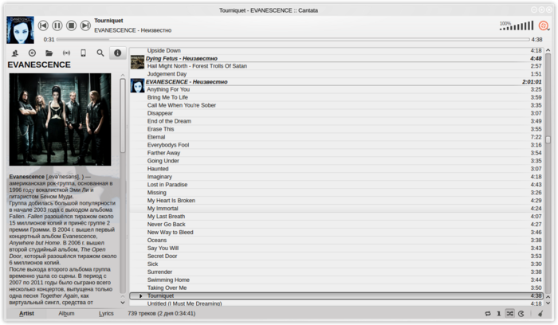Select track Upside Down
Screen dimensions: 558x325
coord(336,50)
